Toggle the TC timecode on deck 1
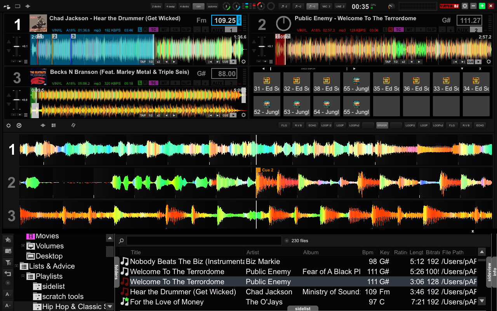497x311 pixels. pyautogui.click(x=153, y=30)
